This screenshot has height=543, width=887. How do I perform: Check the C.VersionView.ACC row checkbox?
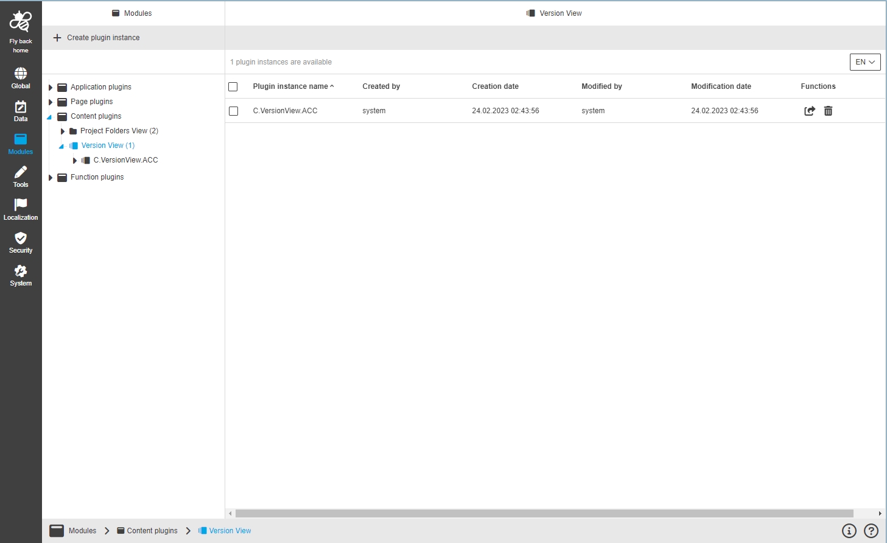(233, 111)
